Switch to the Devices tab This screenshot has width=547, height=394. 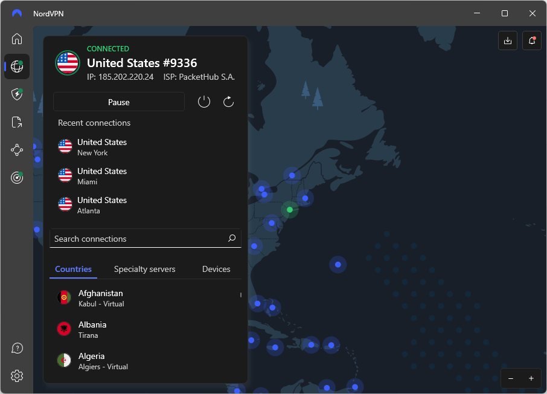tap(216, 269)
